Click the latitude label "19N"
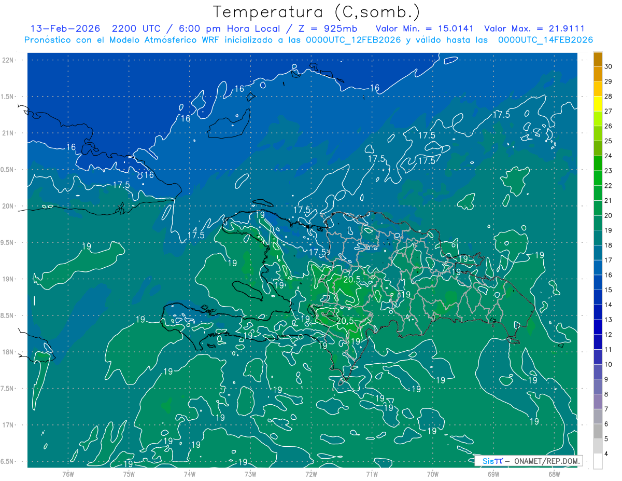Screen dimensions: 622x481 (9, 279)
